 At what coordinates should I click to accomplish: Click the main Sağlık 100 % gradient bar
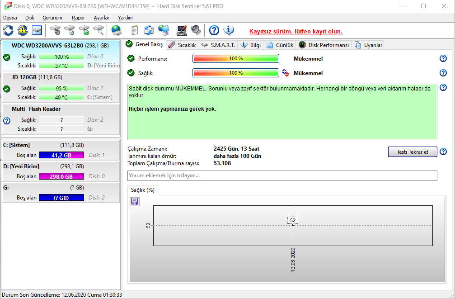tap(235, 73)
